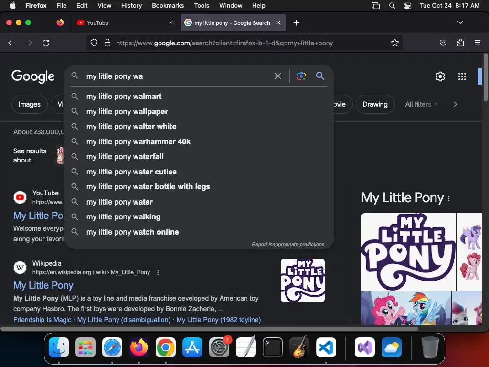Open macOS Control Center
The height and width of the screenshot is (367, 489).
coord(408,6)
